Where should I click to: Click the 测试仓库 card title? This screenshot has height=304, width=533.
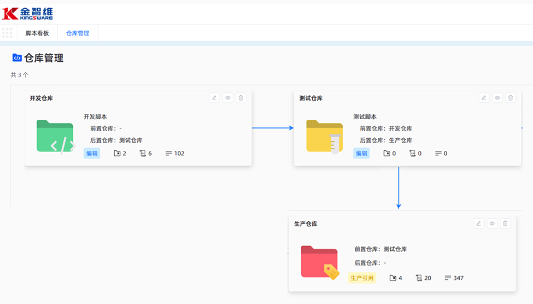click(x=311, y=98)
